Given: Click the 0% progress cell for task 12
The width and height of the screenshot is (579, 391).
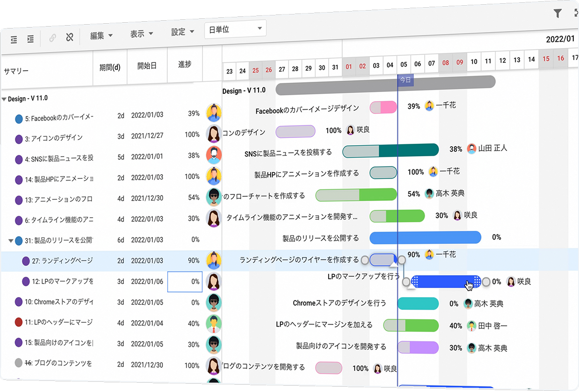Looking at the screenshot, I should (x=185, y=281).
